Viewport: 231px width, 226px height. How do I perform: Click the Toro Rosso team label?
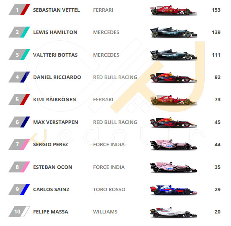click(x=109, y=189)
